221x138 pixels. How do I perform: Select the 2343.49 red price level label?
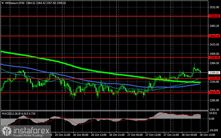click(214, 78)
